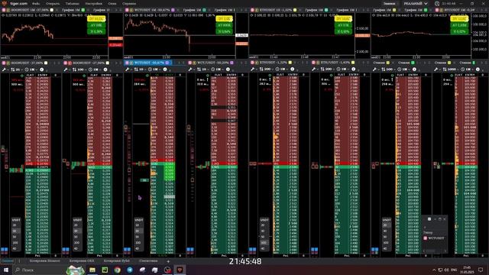Open wrench settings in ETH/USDT -1,43% order book
This screenshot has width=489, height=275.
coord(314,70)
